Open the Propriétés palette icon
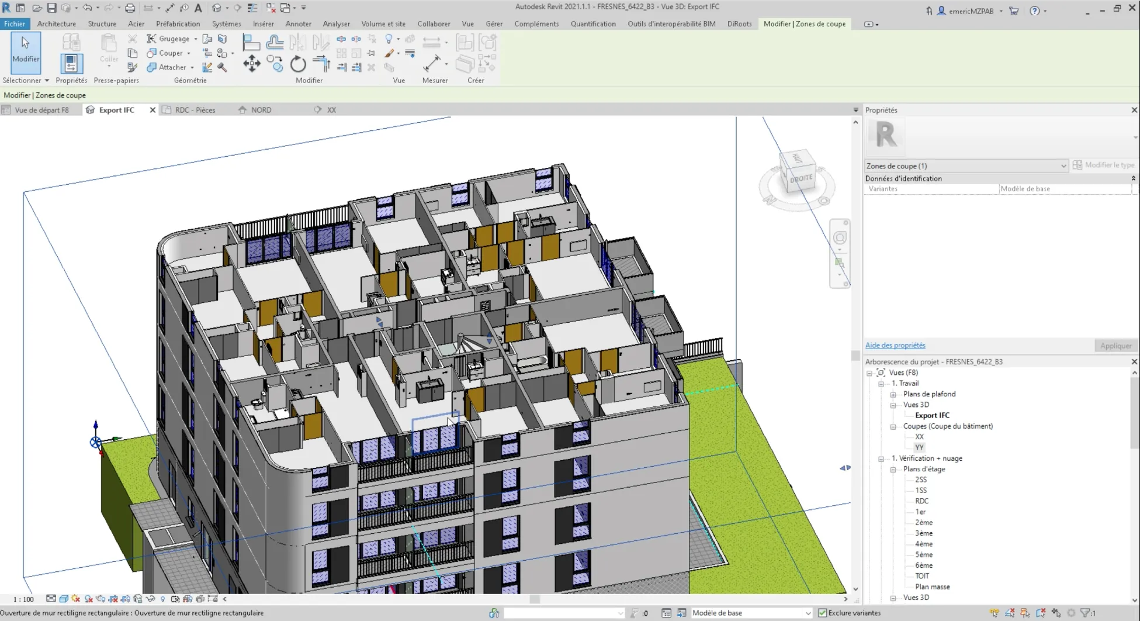 [x=71, y=63]
